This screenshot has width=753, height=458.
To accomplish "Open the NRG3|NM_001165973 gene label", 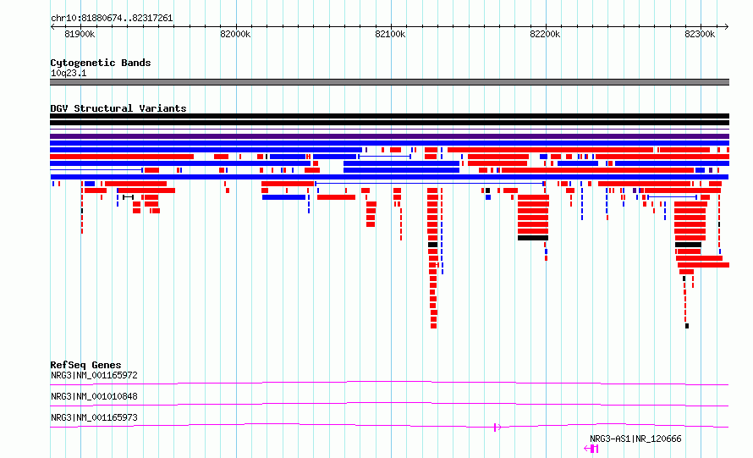I will (x=94, y=417).
